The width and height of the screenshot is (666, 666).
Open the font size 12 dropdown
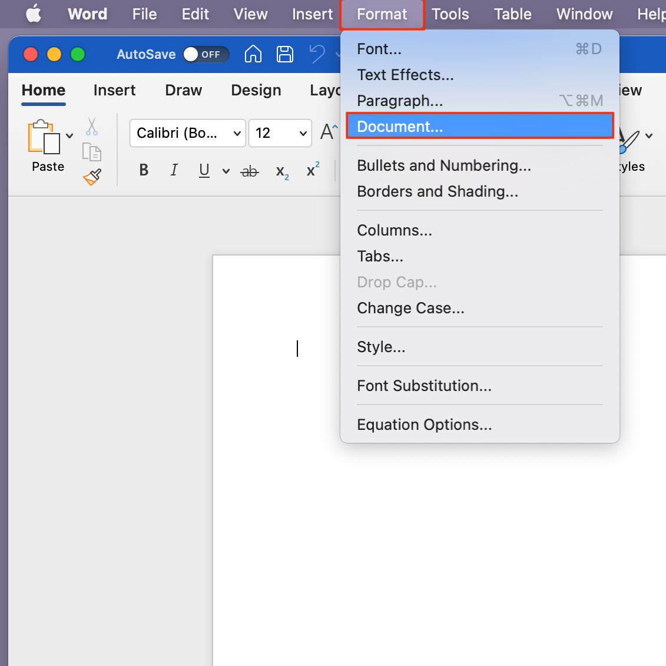pos(280,133)
